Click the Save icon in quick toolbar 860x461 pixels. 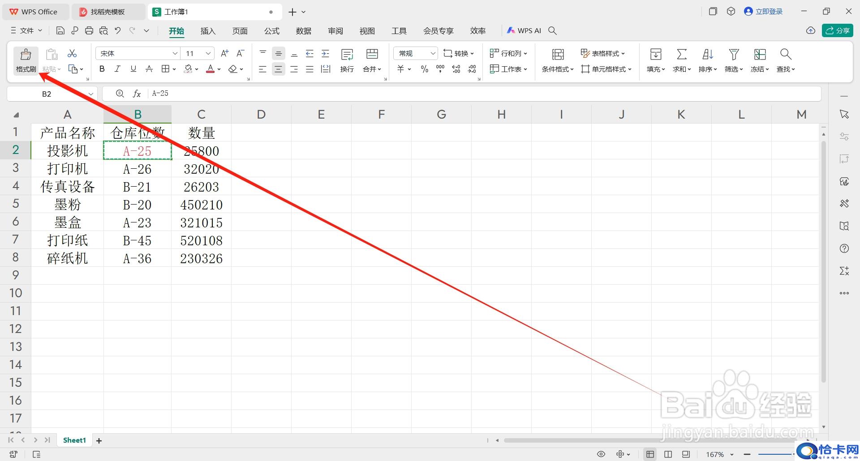(x=60, y=30)
